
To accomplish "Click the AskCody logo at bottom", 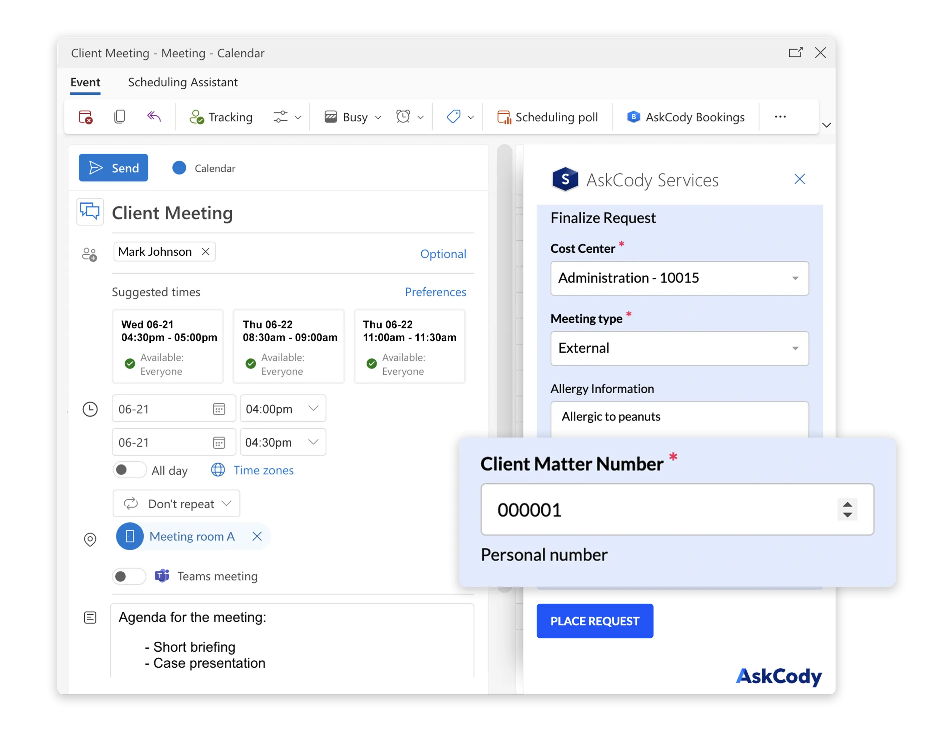I will 779,677.
